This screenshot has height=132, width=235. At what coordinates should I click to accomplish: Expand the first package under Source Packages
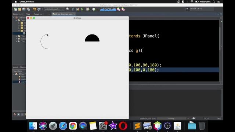point(19,23)
